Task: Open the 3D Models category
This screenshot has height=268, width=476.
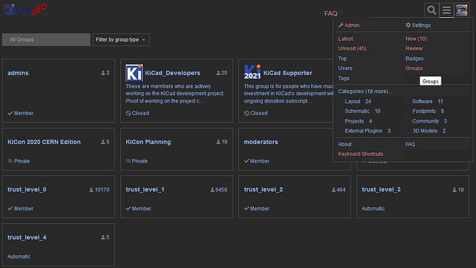Action: 425,131
